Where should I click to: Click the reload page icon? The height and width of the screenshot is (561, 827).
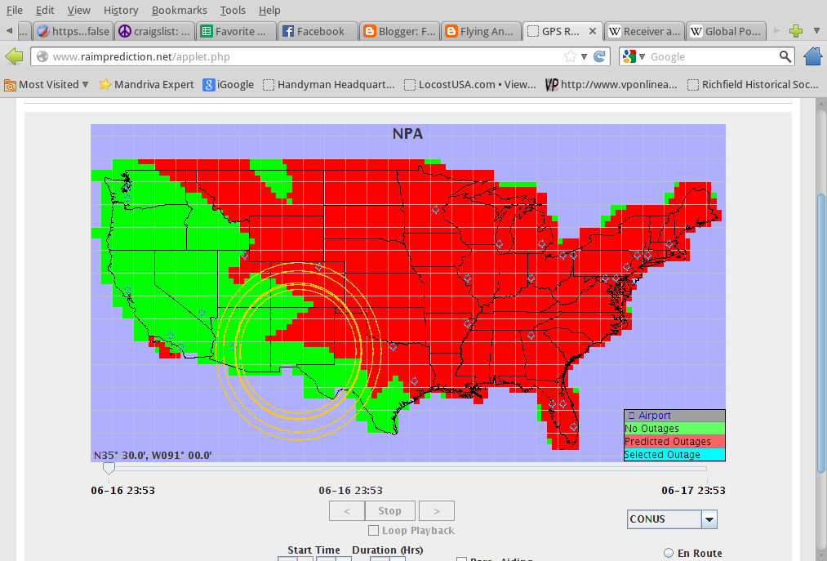pos(599,56)
